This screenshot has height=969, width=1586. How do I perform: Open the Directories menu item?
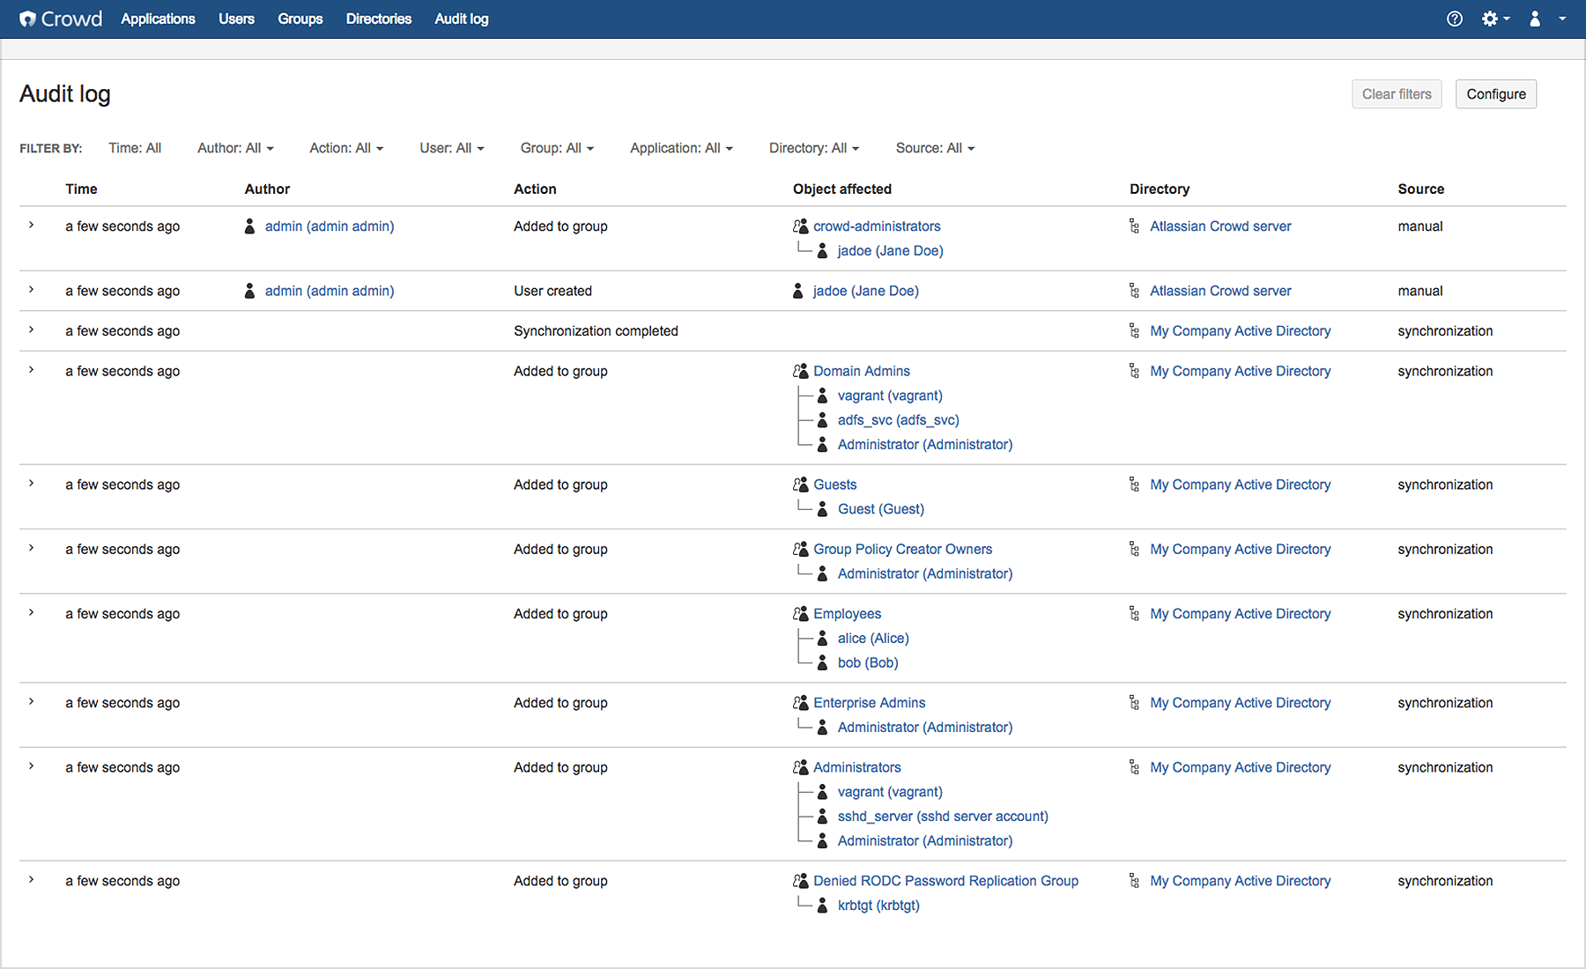(378, 18)
